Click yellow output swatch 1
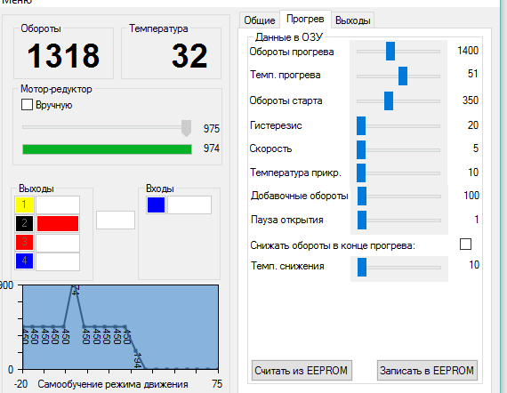 24,205
